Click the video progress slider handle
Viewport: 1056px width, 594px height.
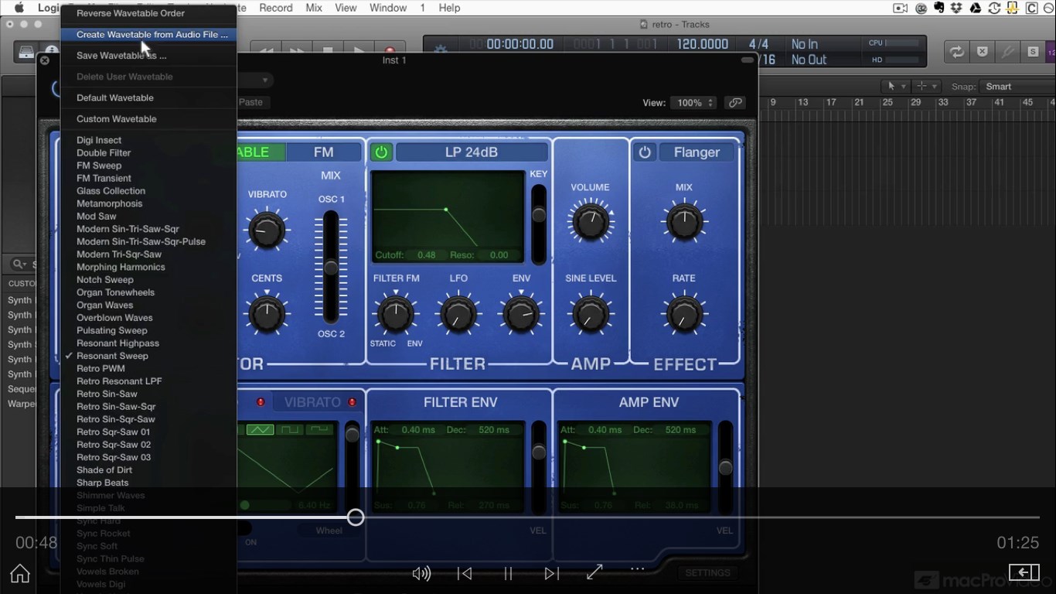click(x=356, y=517)
